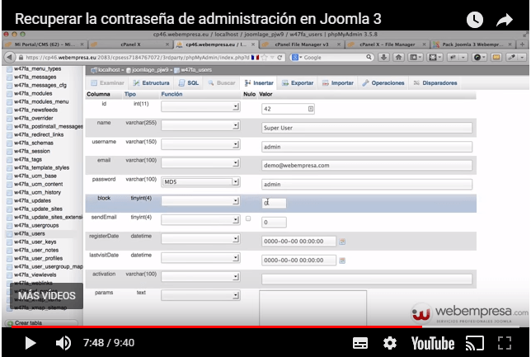The height and width of the screenshot is (357, 531).
Task: Toggle subtitles with the captions icon
Action: tap(360, 343)
